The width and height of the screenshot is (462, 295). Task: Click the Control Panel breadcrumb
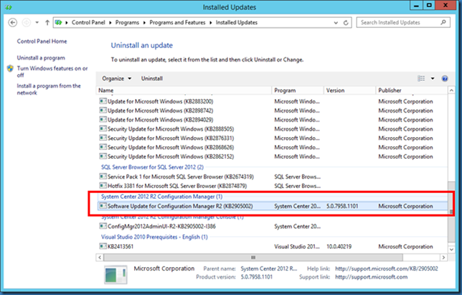pos(88,22)
